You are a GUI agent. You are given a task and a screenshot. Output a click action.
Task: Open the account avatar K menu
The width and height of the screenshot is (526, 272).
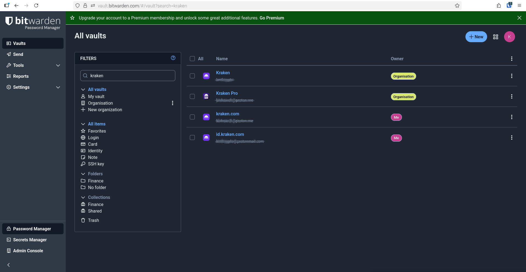click(510, 37)
